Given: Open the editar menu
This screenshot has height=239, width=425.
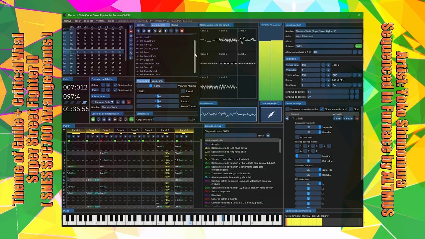Looking at the screenshot, I should tap(78, 21).
